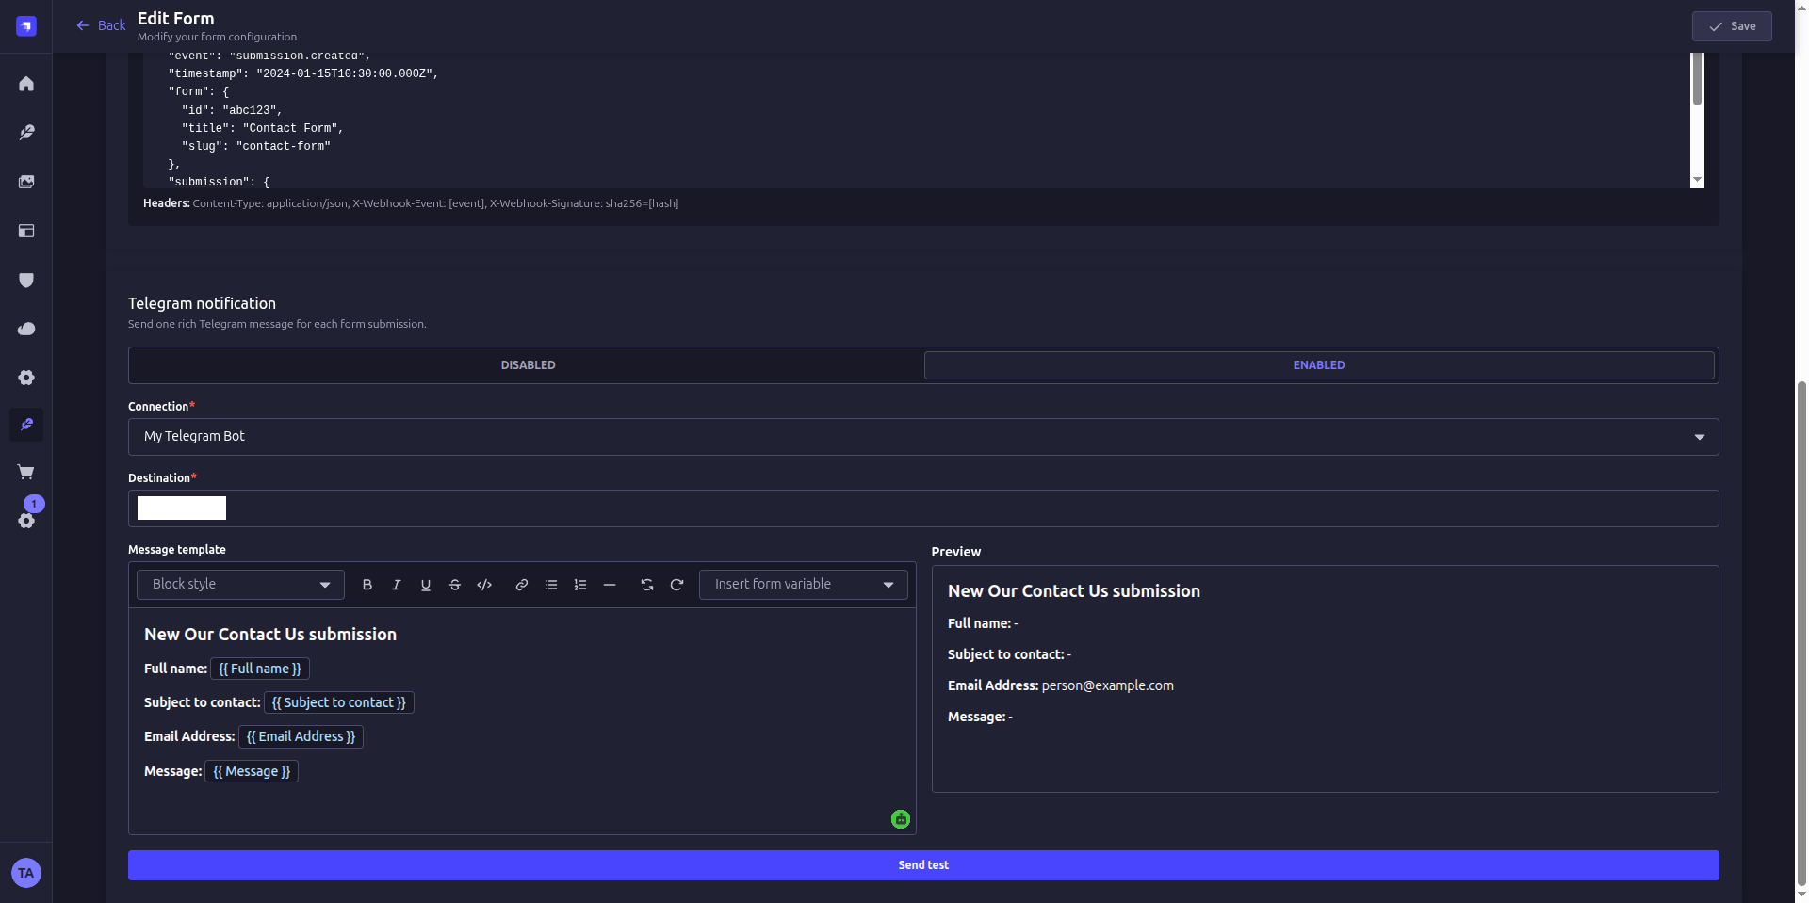
Task: Insert a horizontal rule
Action: tap(610, 585)
